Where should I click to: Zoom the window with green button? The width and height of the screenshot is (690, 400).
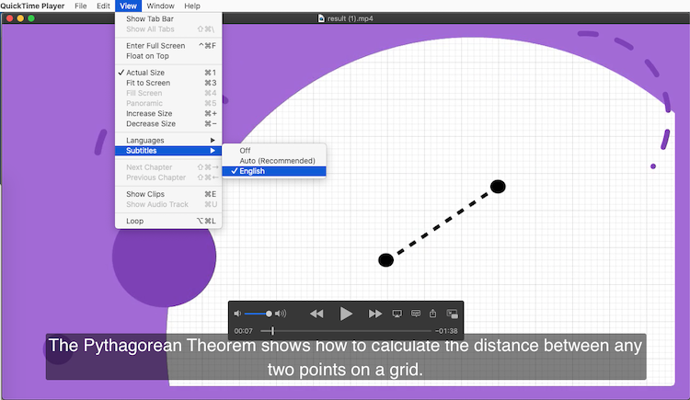coord(31,18)
